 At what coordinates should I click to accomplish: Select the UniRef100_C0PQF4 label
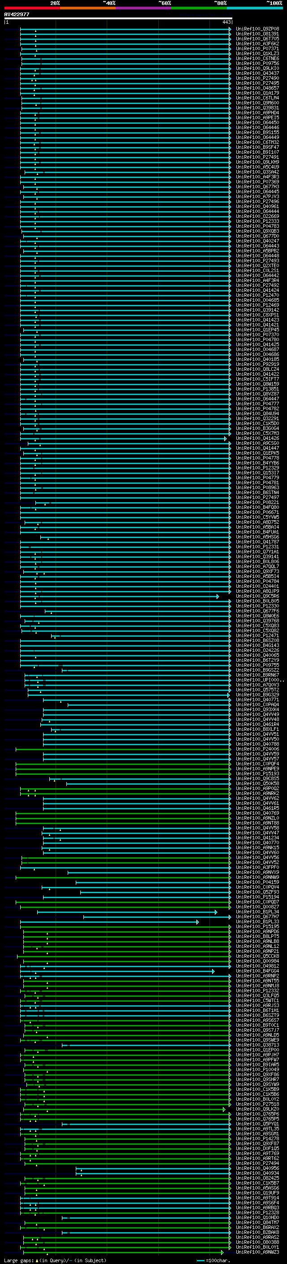point(257,764)
